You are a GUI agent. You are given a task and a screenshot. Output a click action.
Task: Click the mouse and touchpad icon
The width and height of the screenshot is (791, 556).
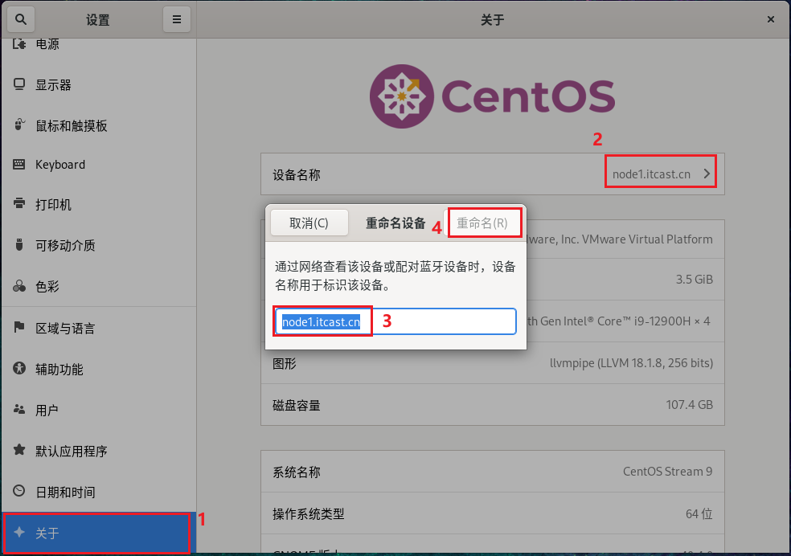coord(19,125)
